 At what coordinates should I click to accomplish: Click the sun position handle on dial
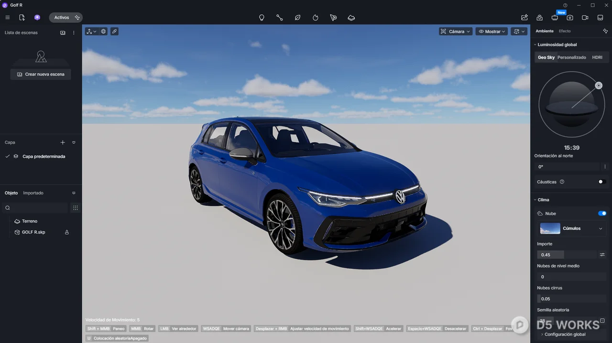(x=599, y=86)
